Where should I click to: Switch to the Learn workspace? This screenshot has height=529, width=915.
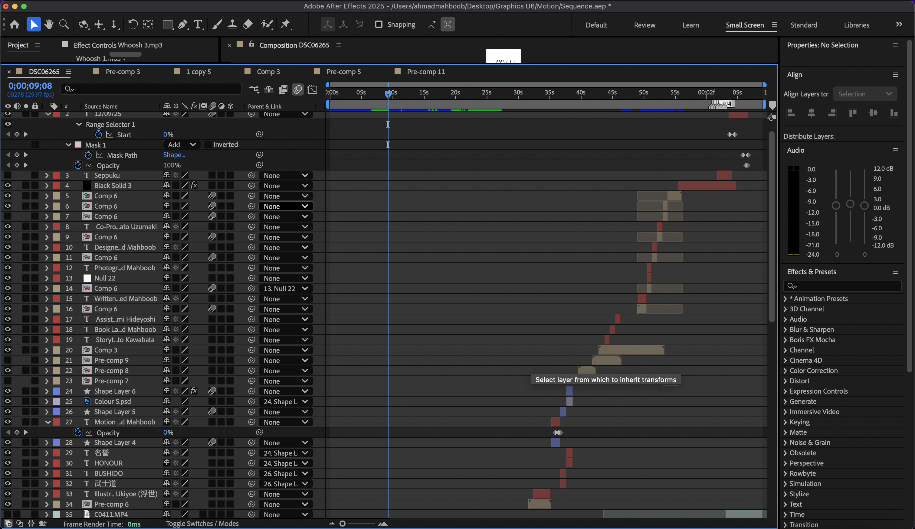(x=690, y=25)
